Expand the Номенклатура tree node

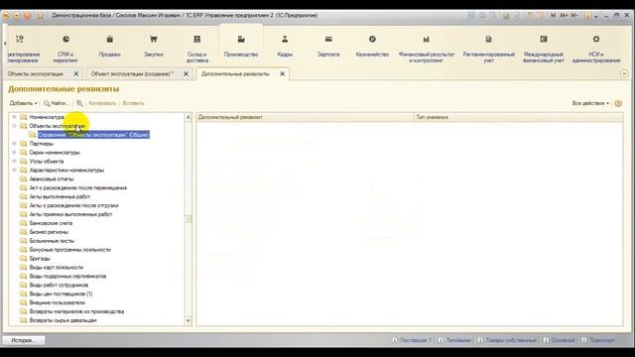14,117
